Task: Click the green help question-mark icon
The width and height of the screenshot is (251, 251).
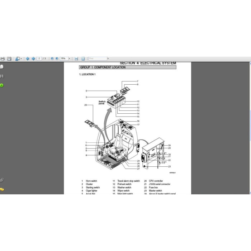Action: pos(1,85)
